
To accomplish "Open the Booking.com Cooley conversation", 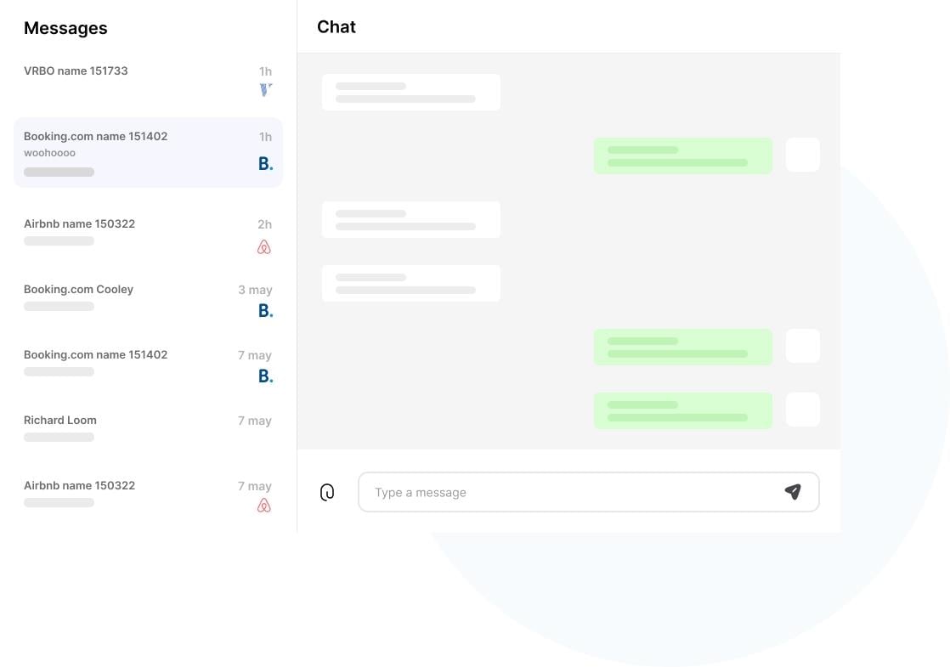I will [148, 301].
